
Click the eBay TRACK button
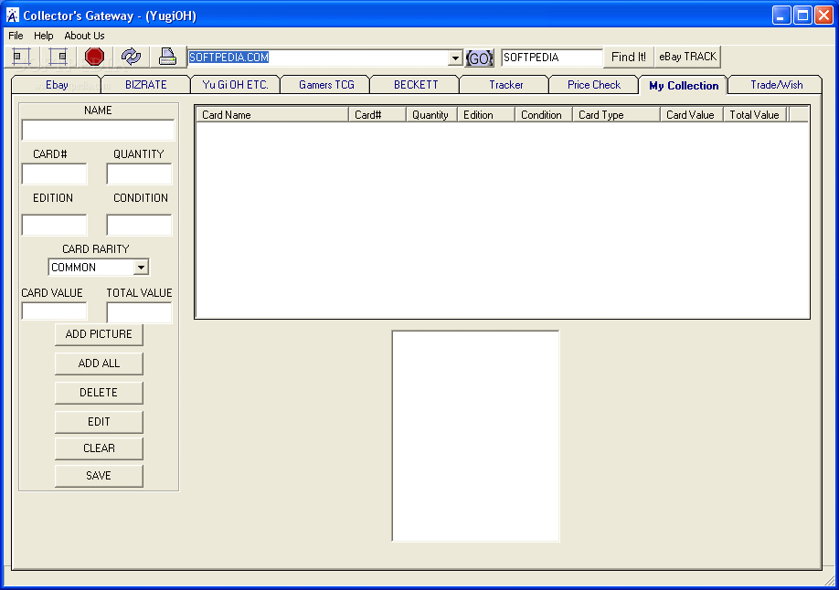687,57
